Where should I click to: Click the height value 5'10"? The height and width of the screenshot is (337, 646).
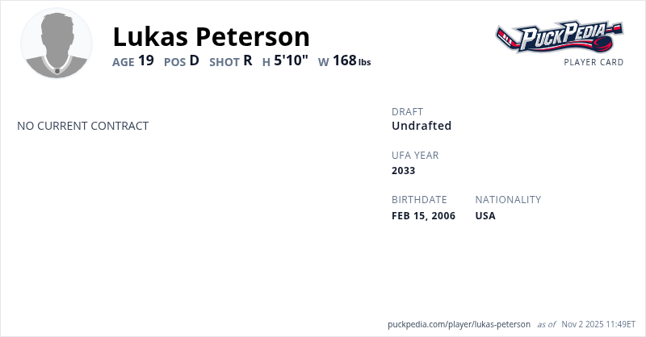click(291, 60)
